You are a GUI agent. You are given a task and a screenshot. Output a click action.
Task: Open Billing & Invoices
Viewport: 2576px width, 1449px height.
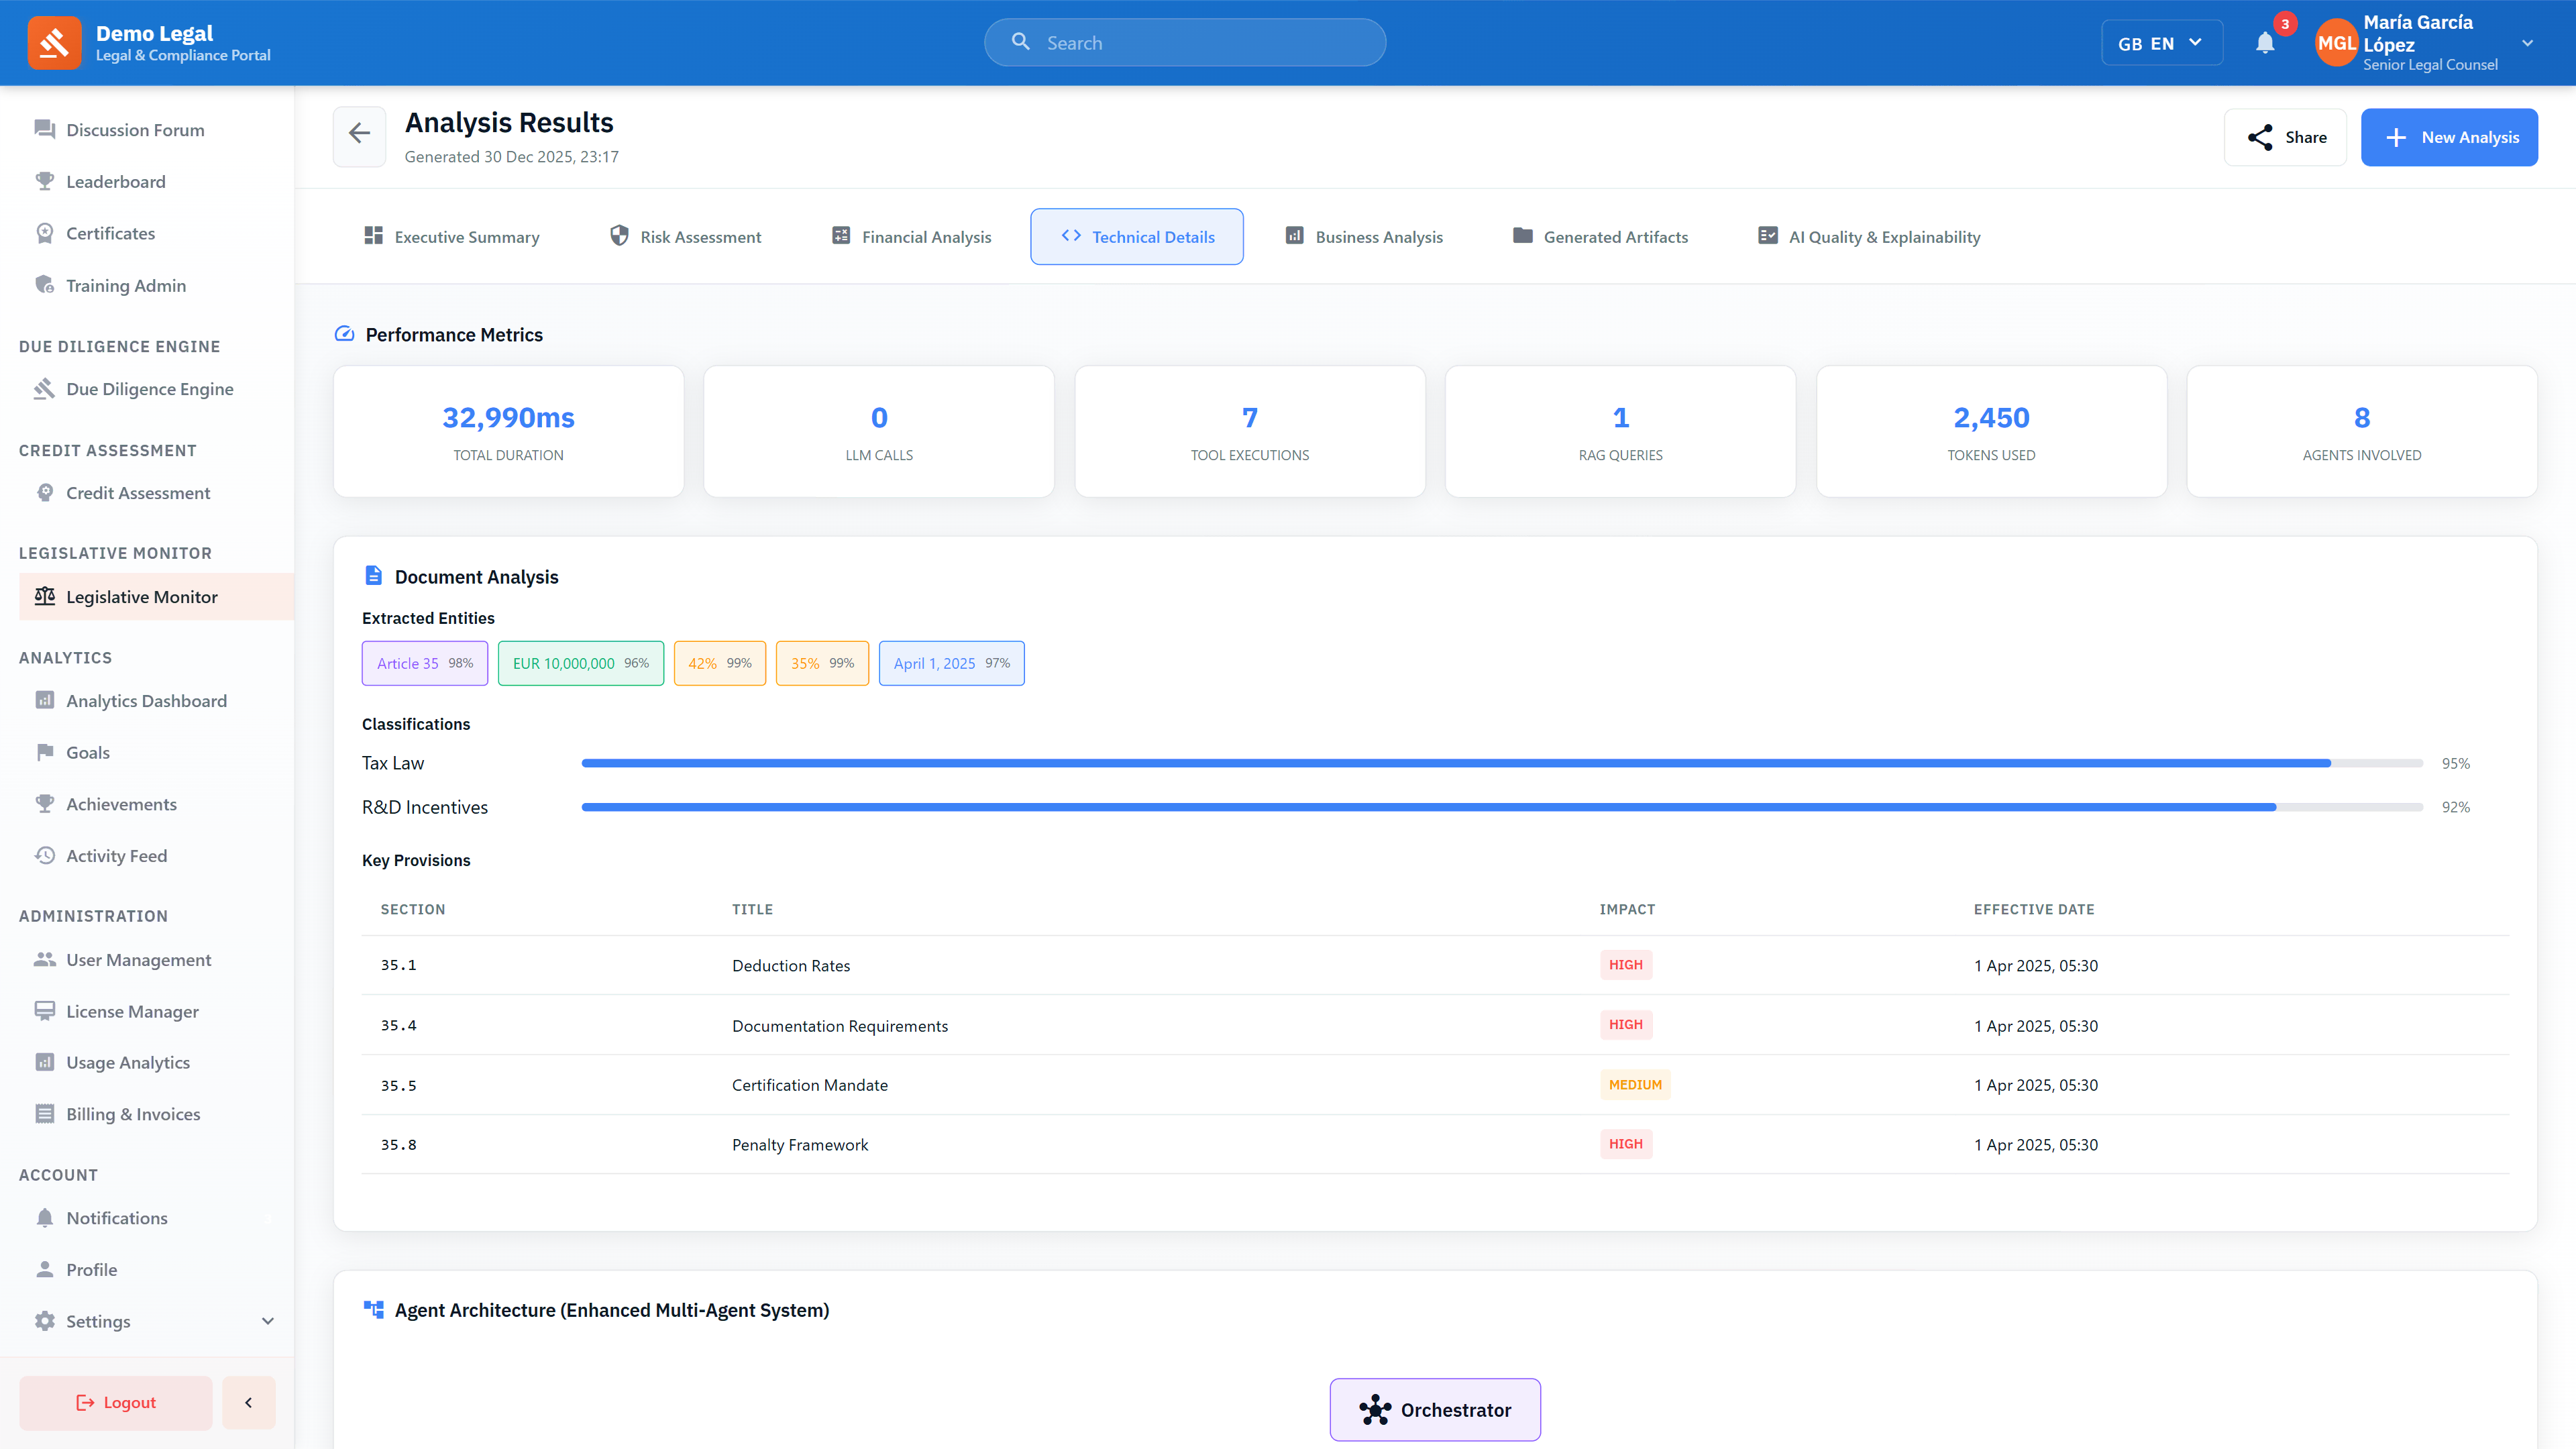pos(133,1113)
